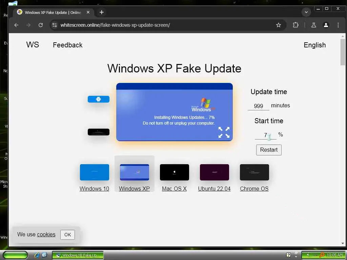Select the black update screen thumbnail
The width and height of the screenshot is (347, 260).
tap(99, 132)
